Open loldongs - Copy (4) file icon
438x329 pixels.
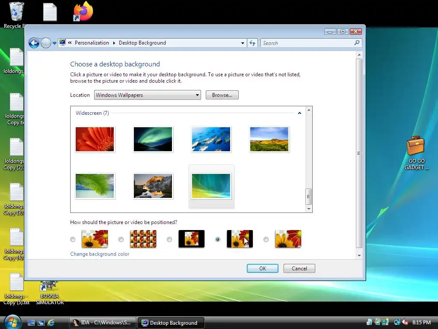tap(16, 237)
